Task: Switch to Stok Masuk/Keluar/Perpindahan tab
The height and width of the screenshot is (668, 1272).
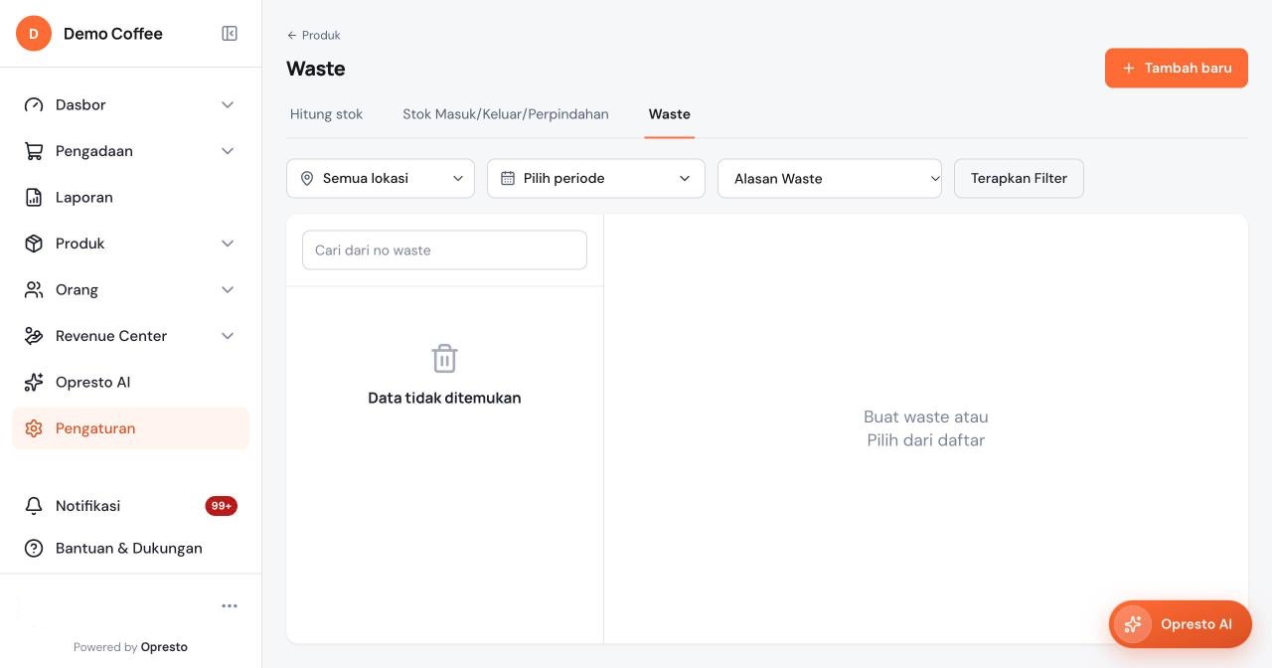Action: coord(506,114)
